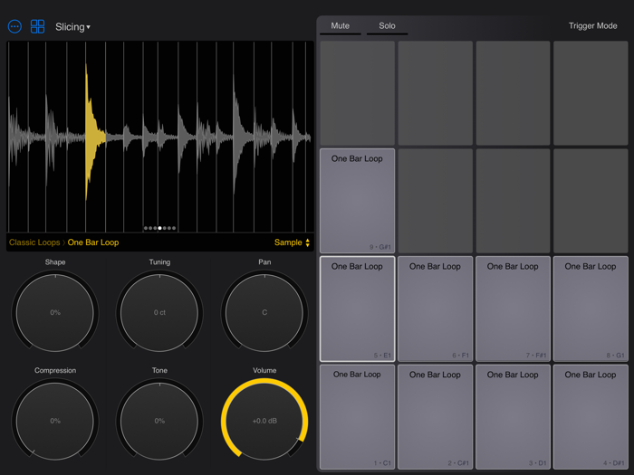
Task: Click the page indicator dots under waveform
Action: [x=159, y=228]
